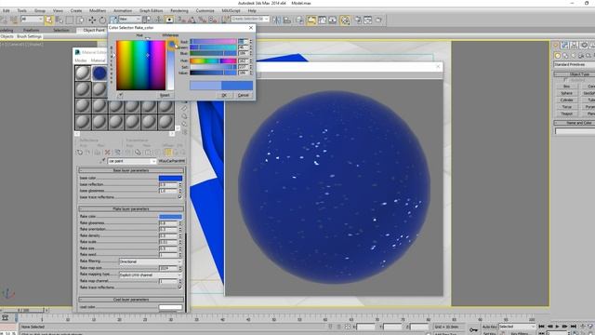This screenshot has width=595, height=335.
Task: Toggle flake trace reflections checkbox
Action: point(179,288)
